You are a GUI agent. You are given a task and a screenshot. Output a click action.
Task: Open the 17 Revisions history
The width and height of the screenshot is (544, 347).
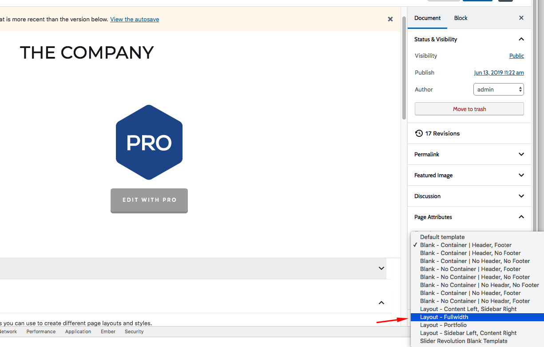click(442, 133)
